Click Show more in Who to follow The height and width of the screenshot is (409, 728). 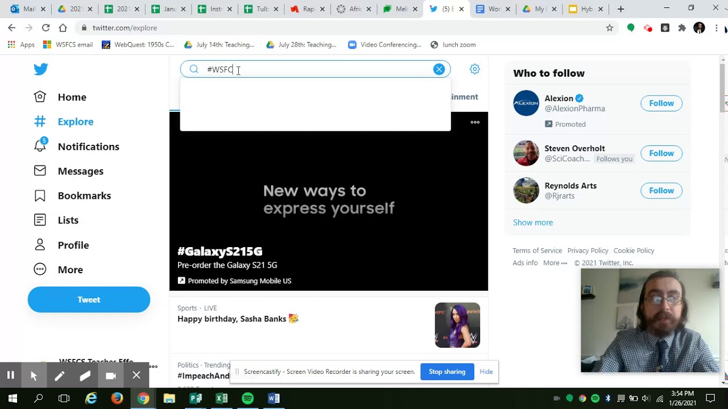(533, 223)
